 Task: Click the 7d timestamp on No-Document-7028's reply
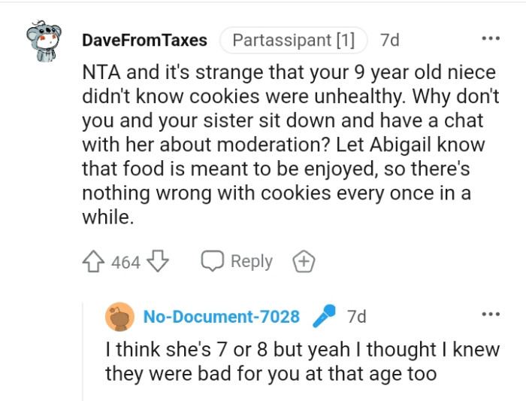(x=356, y=317)
